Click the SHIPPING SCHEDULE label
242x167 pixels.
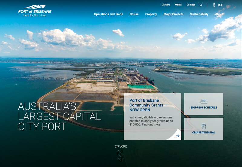tap(204, 108)
